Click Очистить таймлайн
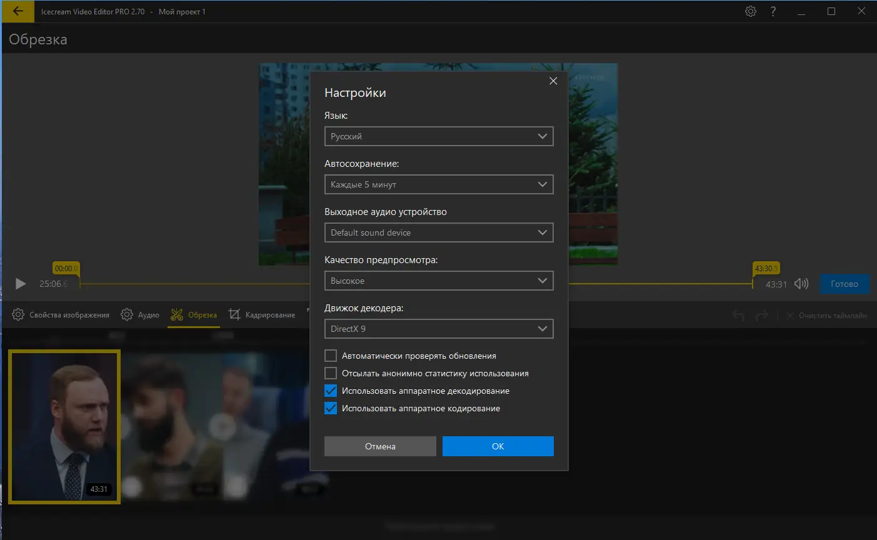This screenshot has width=877, height=540. click(826, 316)
